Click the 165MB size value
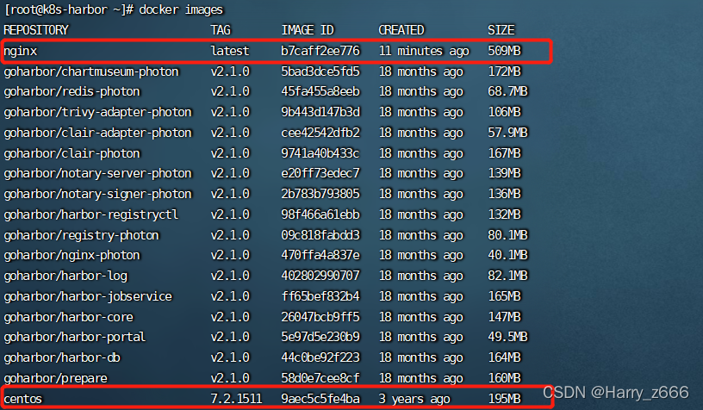 coord(504,296)
